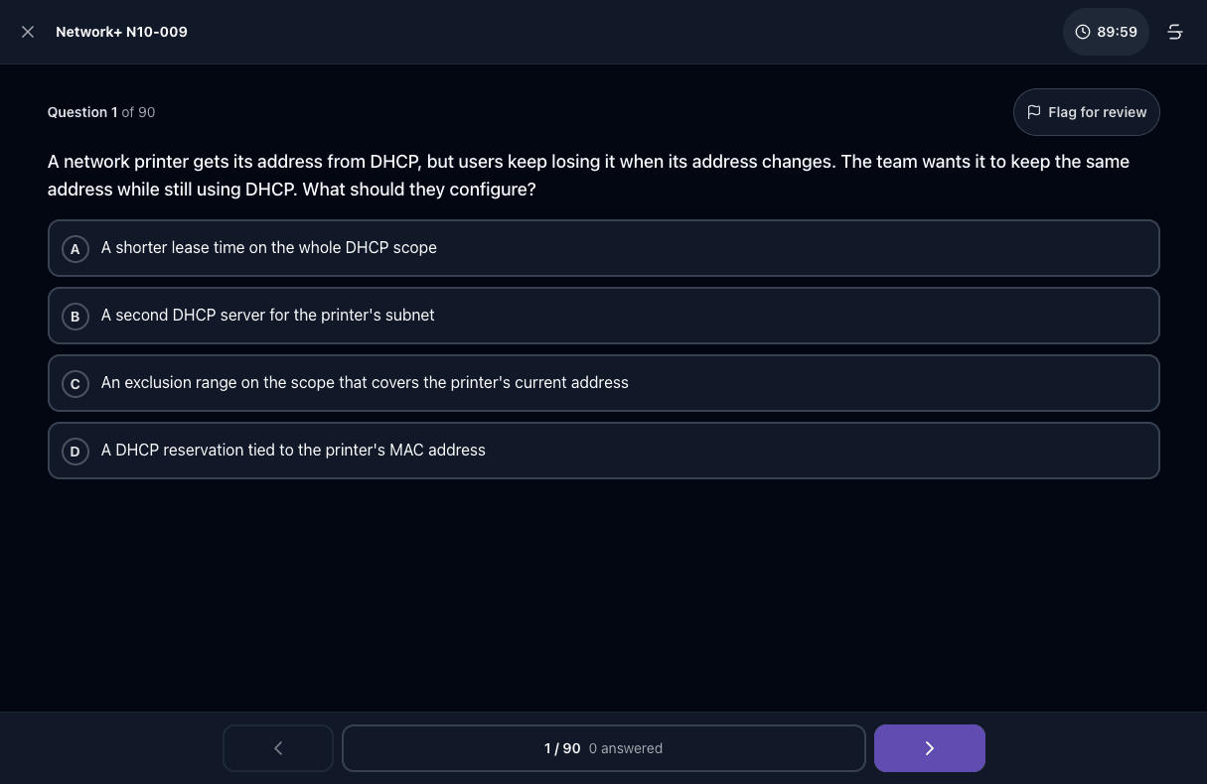Go to the next question arrow
1207x784 pixels.
(930, 748)
